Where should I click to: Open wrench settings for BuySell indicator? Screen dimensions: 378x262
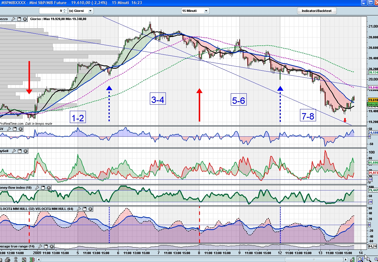(13, 151)
